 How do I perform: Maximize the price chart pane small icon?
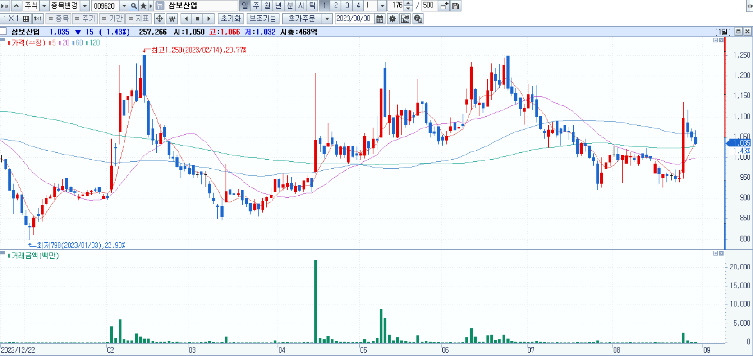tap(716, 40)
